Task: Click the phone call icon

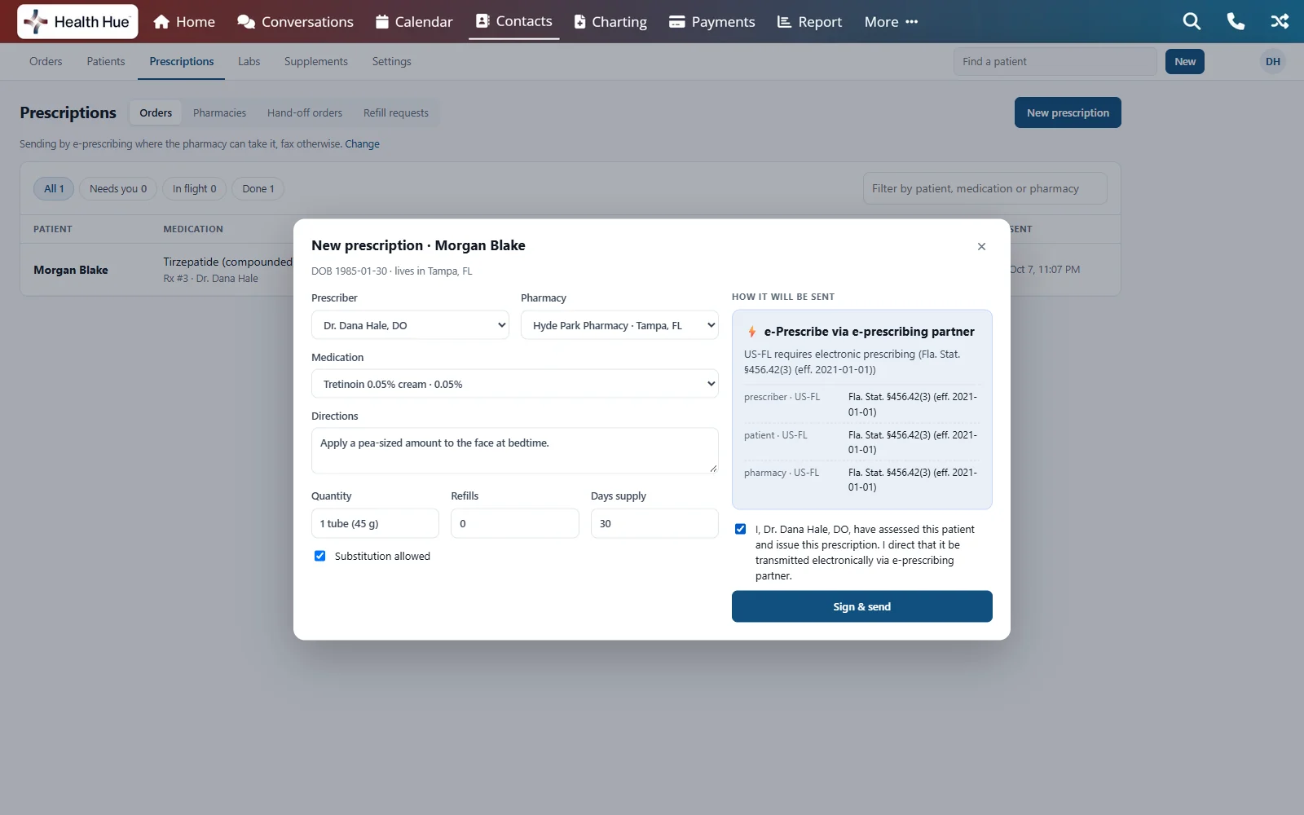Action: pos(1236,22)
